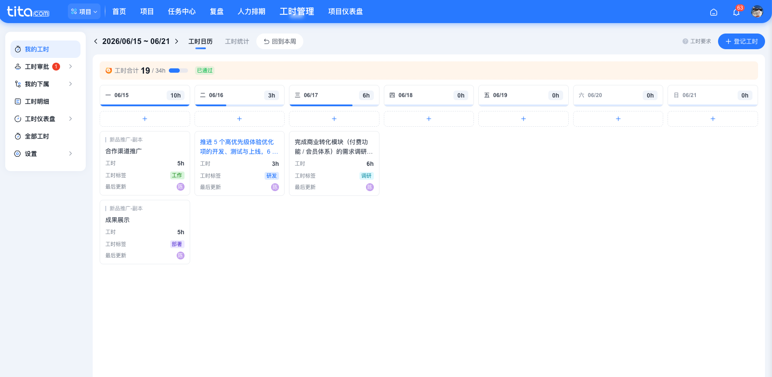Open 首页 in top navigation
The height and width of the screenshot is (377, 772).
(x=119, y=12)
